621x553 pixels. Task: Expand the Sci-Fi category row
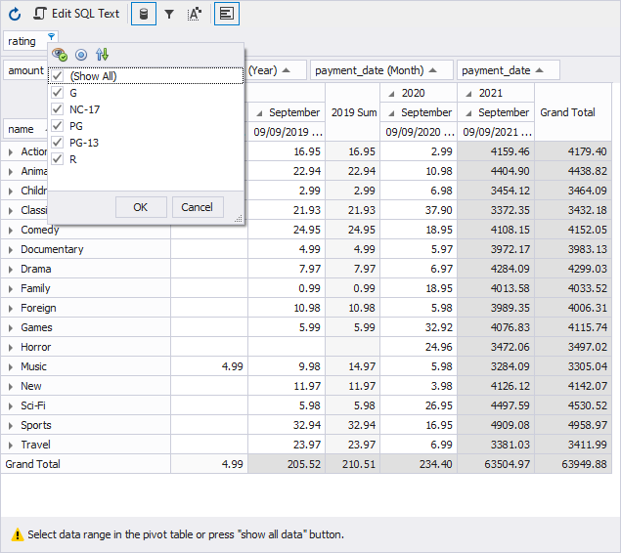tap(11, 405)
